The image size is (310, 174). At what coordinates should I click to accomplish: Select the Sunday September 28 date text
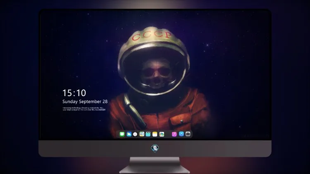pyautogui.click(x=85, y=101)
